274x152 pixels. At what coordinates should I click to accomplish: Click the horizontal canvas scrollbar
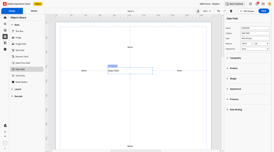136,151
